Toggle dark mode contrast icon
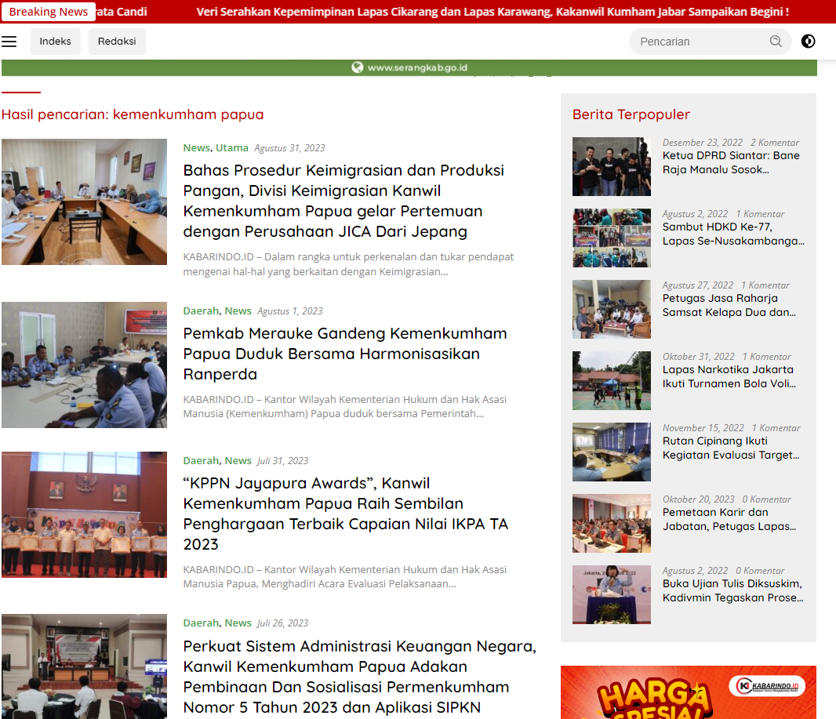 [809, 42]
